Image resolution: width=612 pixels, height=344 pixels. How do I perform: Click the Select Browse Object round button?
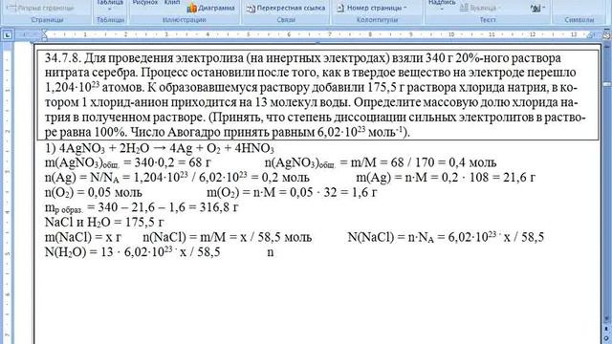point(607,337)
